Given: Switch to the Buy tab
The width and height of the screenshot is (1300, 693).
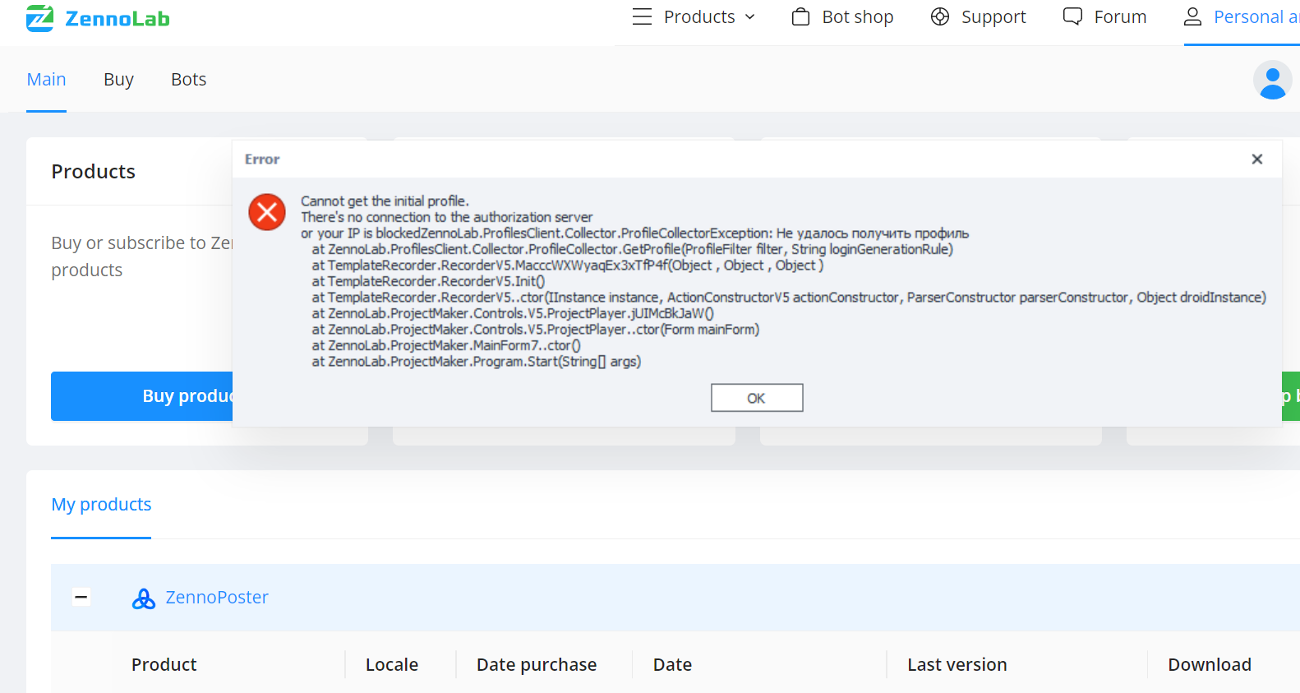Looking at the screenshot, I should coord(118,79).
